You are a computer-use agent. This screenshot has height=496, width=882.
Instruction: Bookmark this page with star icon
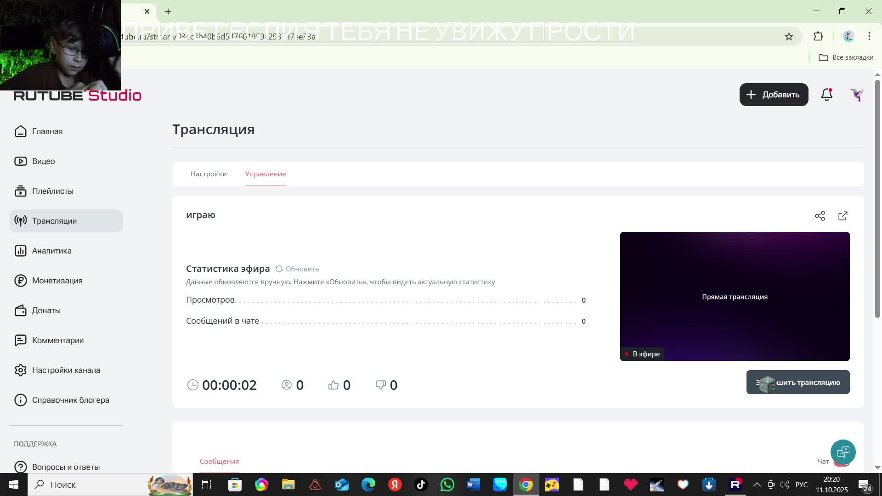pos(789,36)
